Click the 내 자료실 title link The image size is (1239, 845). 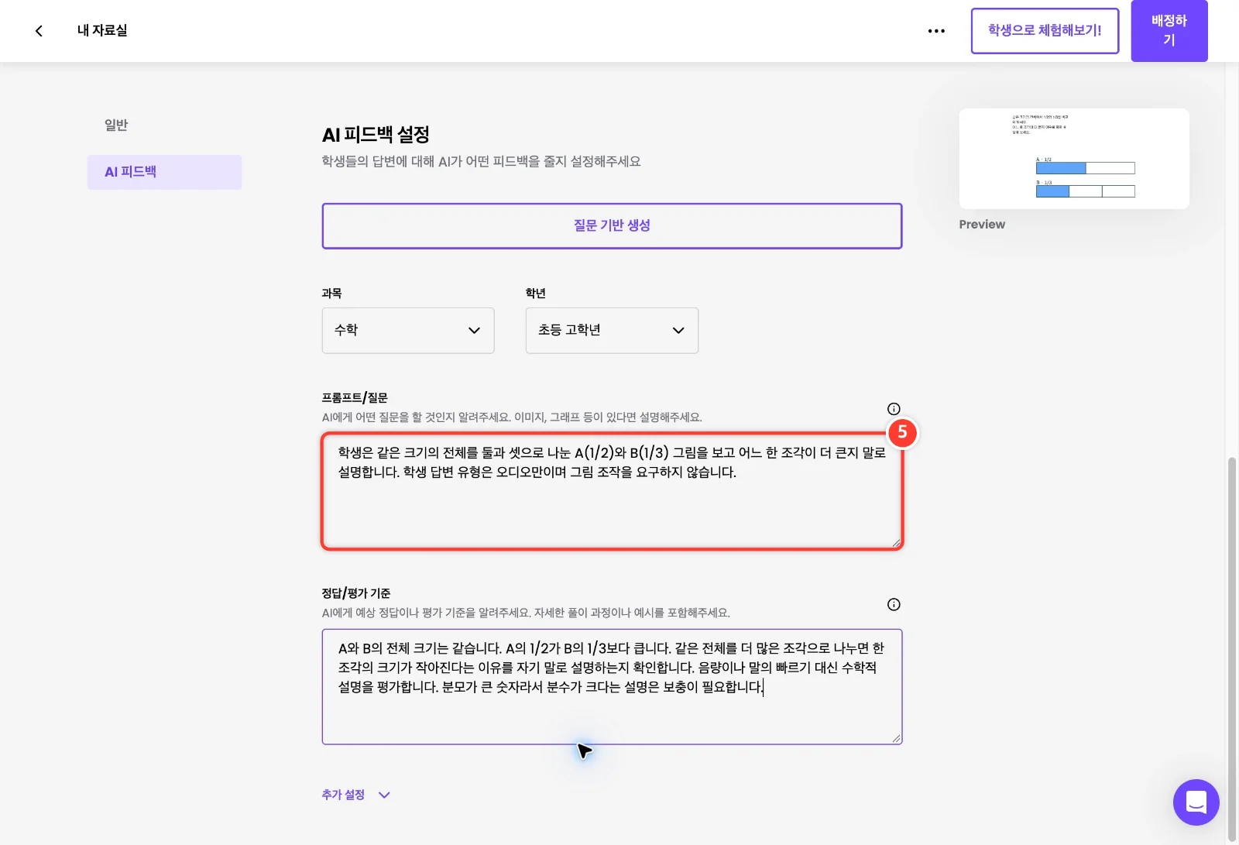pyautogui.click(x=102, y=31)
